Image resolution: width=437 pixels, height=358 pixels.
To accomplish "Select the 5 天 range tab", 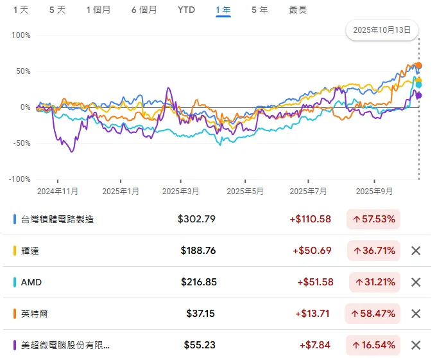I will click(x=57, y=10).
